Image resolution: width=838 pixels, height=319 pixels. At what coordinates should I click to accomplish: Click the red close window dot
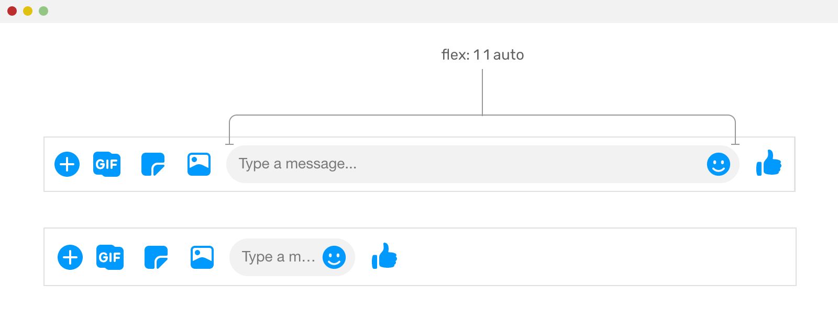coord(12,11)
